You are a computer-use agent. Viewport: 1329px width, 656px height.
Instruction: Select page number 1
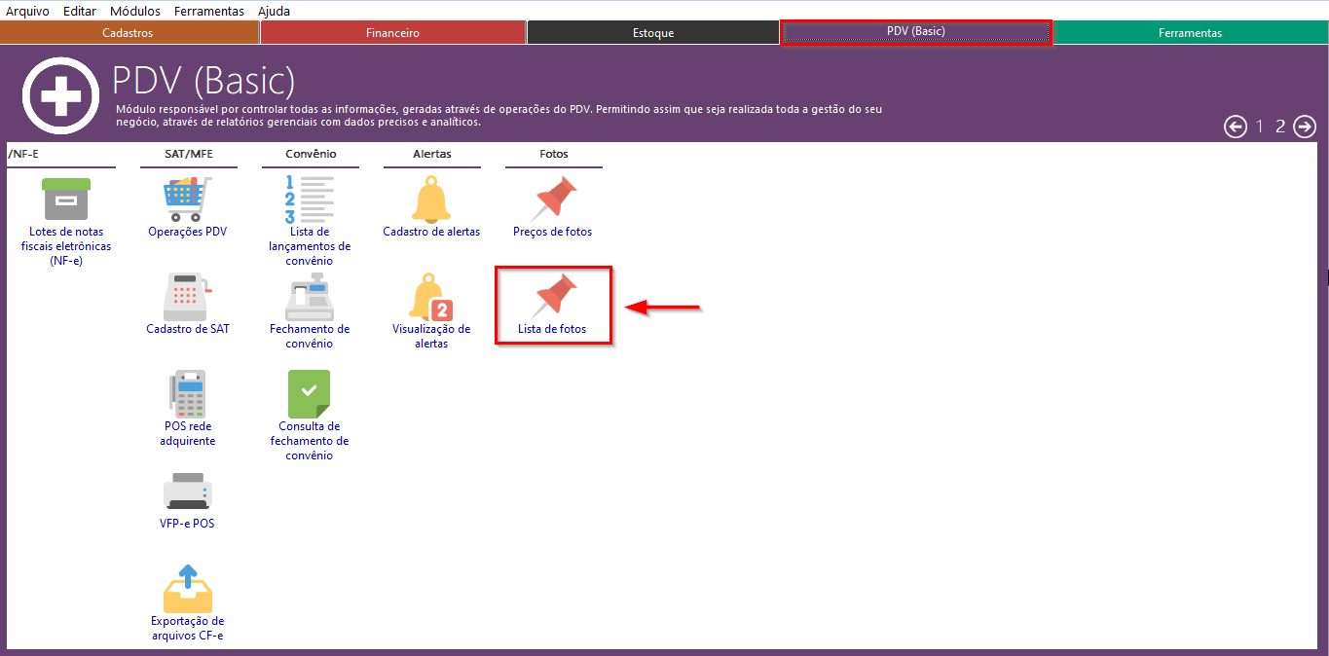1260,127
